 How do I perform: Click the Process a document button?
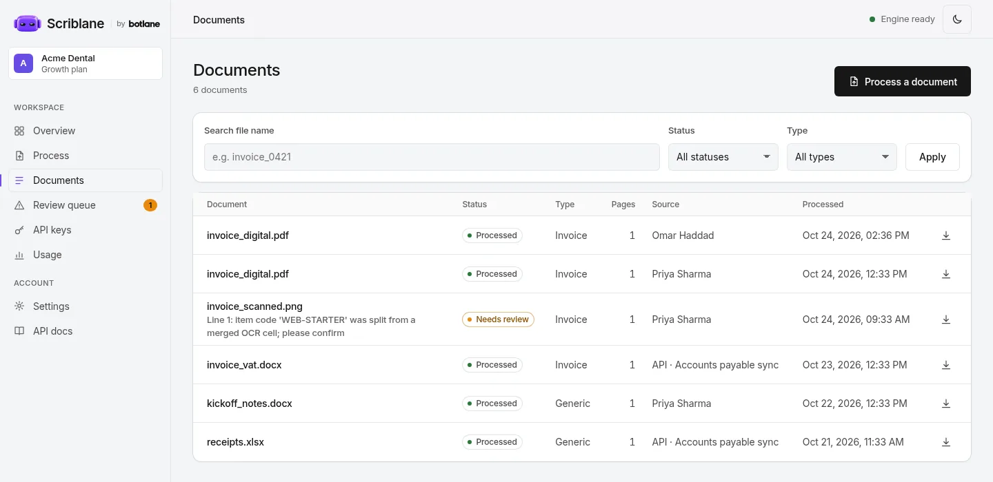click(903, 81)
